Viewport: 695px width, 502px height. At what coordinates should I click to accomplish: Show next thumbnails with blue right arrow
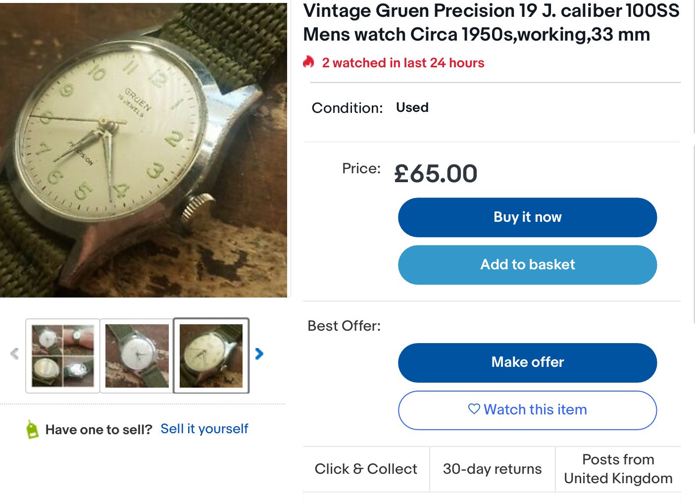(259, 353)
